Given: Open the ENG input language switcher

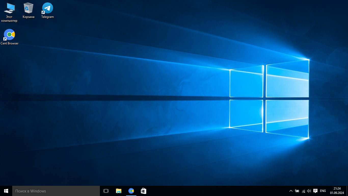Looking at the screenshot, I should 323,191.
